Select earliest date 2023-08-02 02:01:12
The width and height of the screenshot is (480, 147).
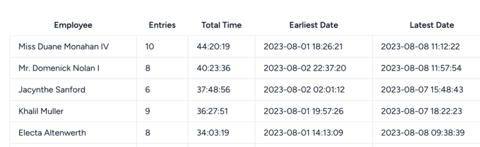[304, 90]
